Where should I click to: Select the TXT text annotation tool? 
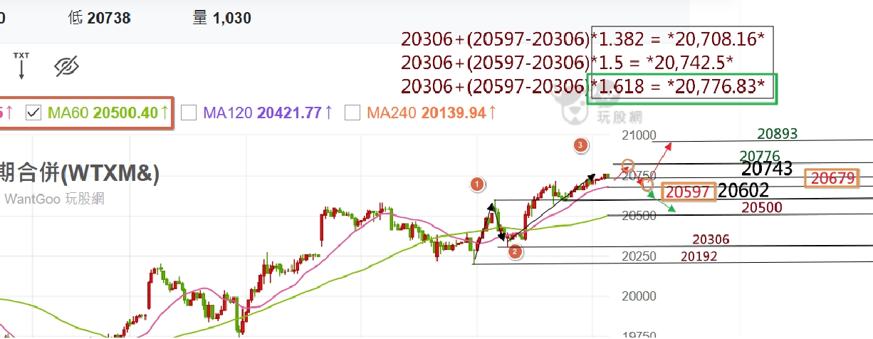pyautogui.click(x=21, y=65)
